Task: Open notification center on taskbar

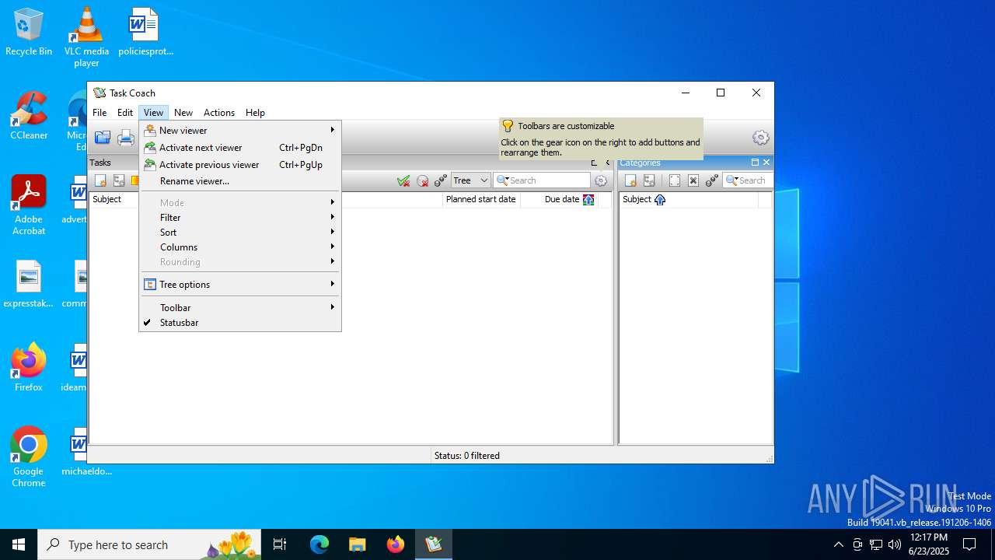Action: pyautogui.click(x=969, y=544)
